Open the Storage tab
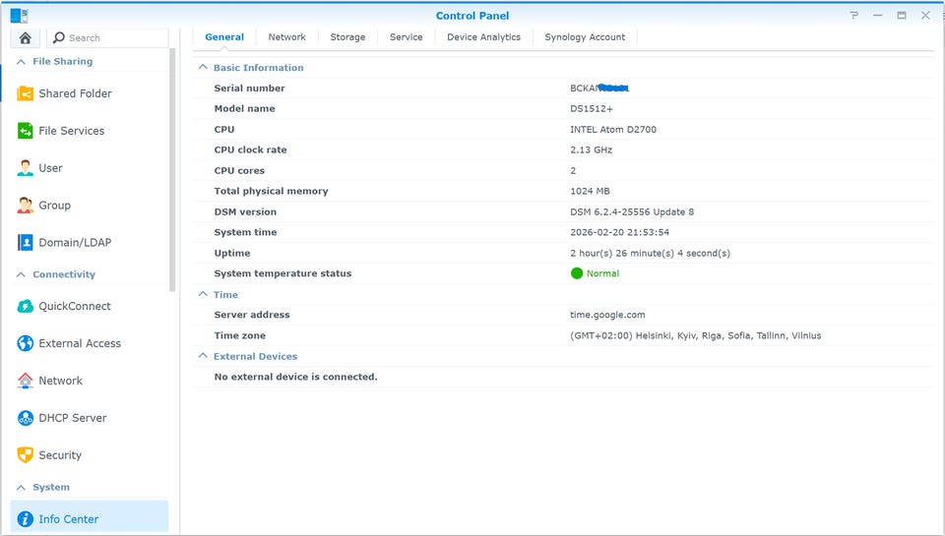Image resolution: width=945 pixels, height=536 pixels. pos(347,36)
